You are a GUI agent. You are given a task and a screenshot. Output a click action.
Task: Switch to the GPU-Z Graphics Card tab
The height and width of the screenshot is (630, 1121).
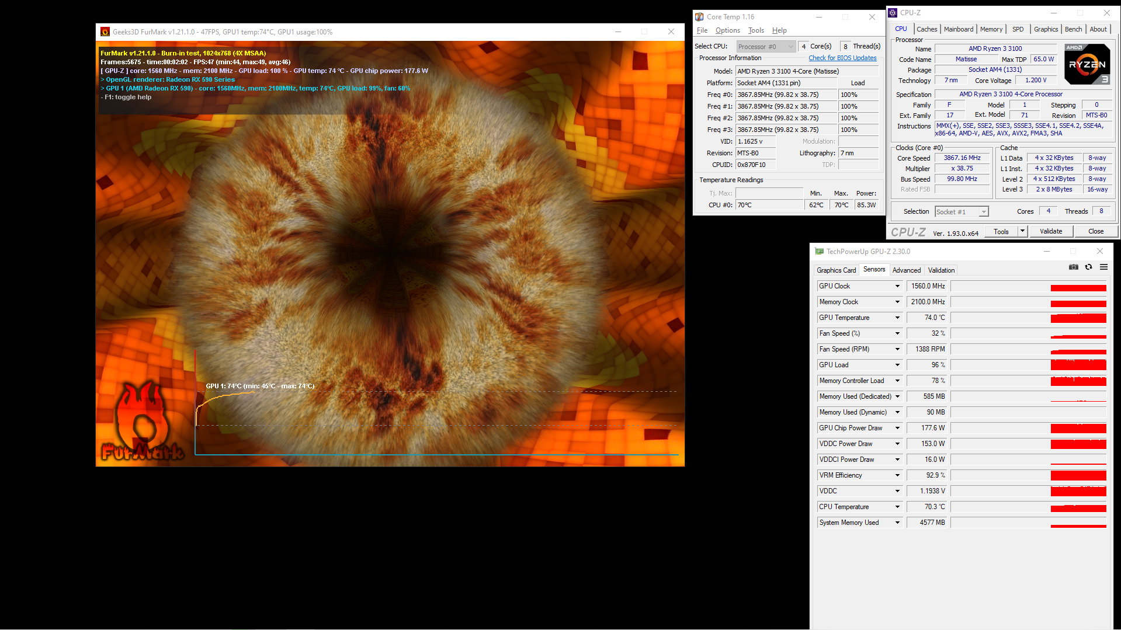pyautogui.click(x=836, y=270)
